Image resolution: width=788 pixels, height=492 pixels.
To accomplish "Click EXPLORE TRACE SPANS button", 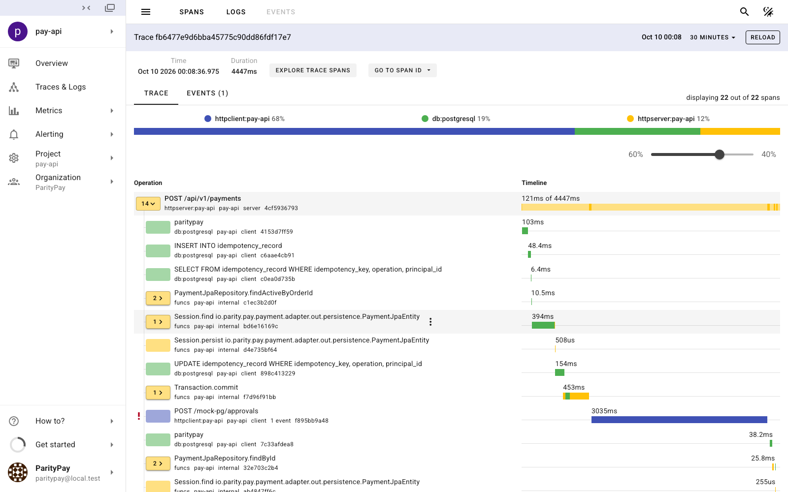I will pyautogui.click(x=313, y=70).
